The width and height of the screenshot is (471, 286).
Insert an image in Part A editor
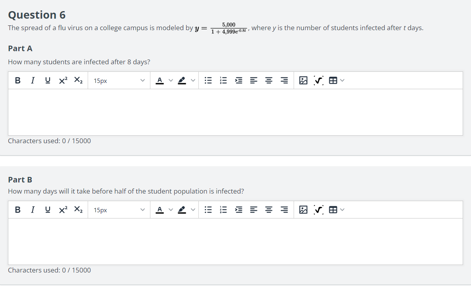pyautogui.click(x=303, y=80)
